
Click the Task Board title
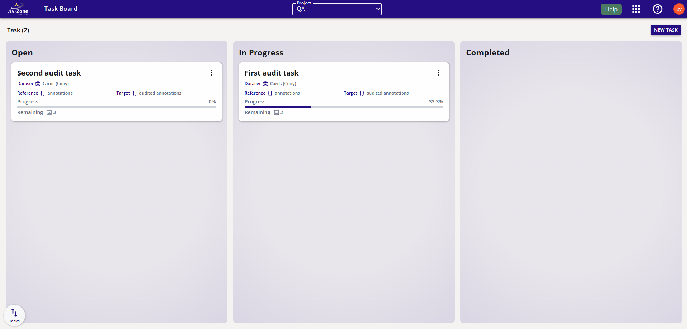coord(61,9)
